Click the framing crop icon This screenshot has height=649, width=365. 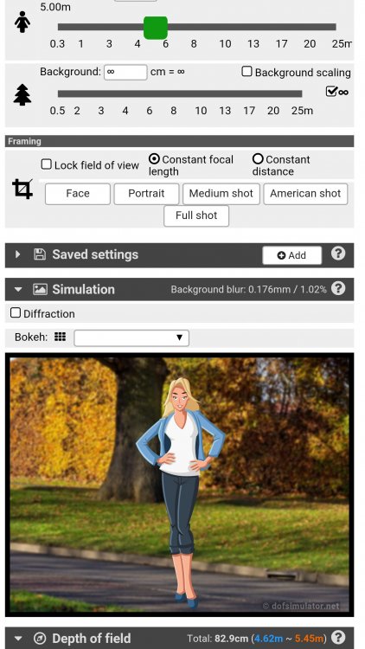22,189
